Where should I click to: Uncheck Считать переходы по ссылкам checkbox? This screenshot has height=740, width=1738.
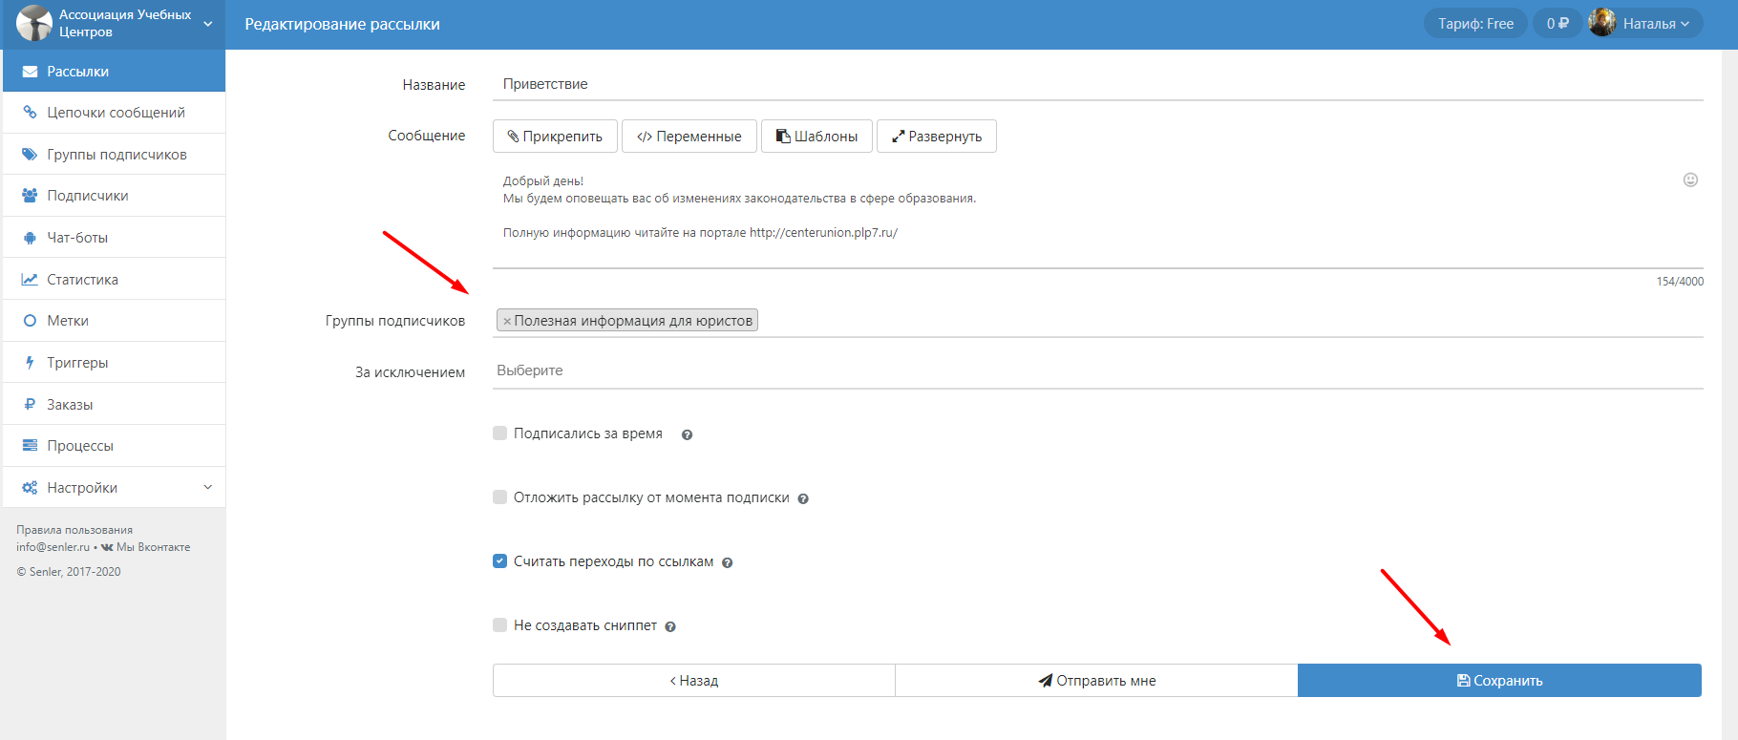tap(499, 561)
